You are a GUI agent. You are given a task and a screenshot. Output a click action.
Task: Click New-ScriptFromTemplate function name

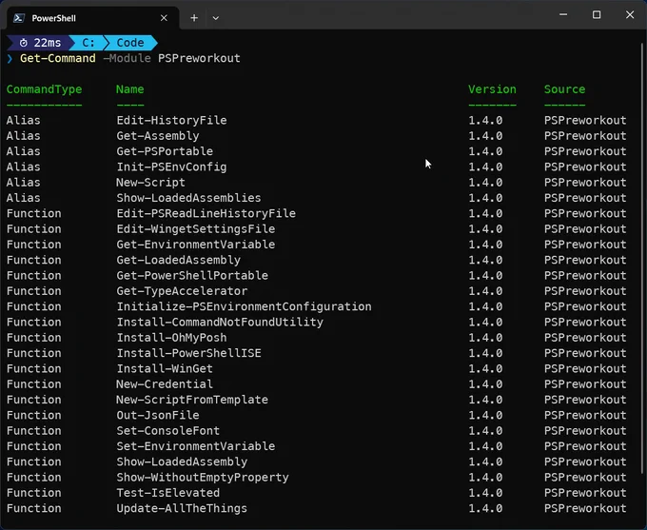(192, 400)
